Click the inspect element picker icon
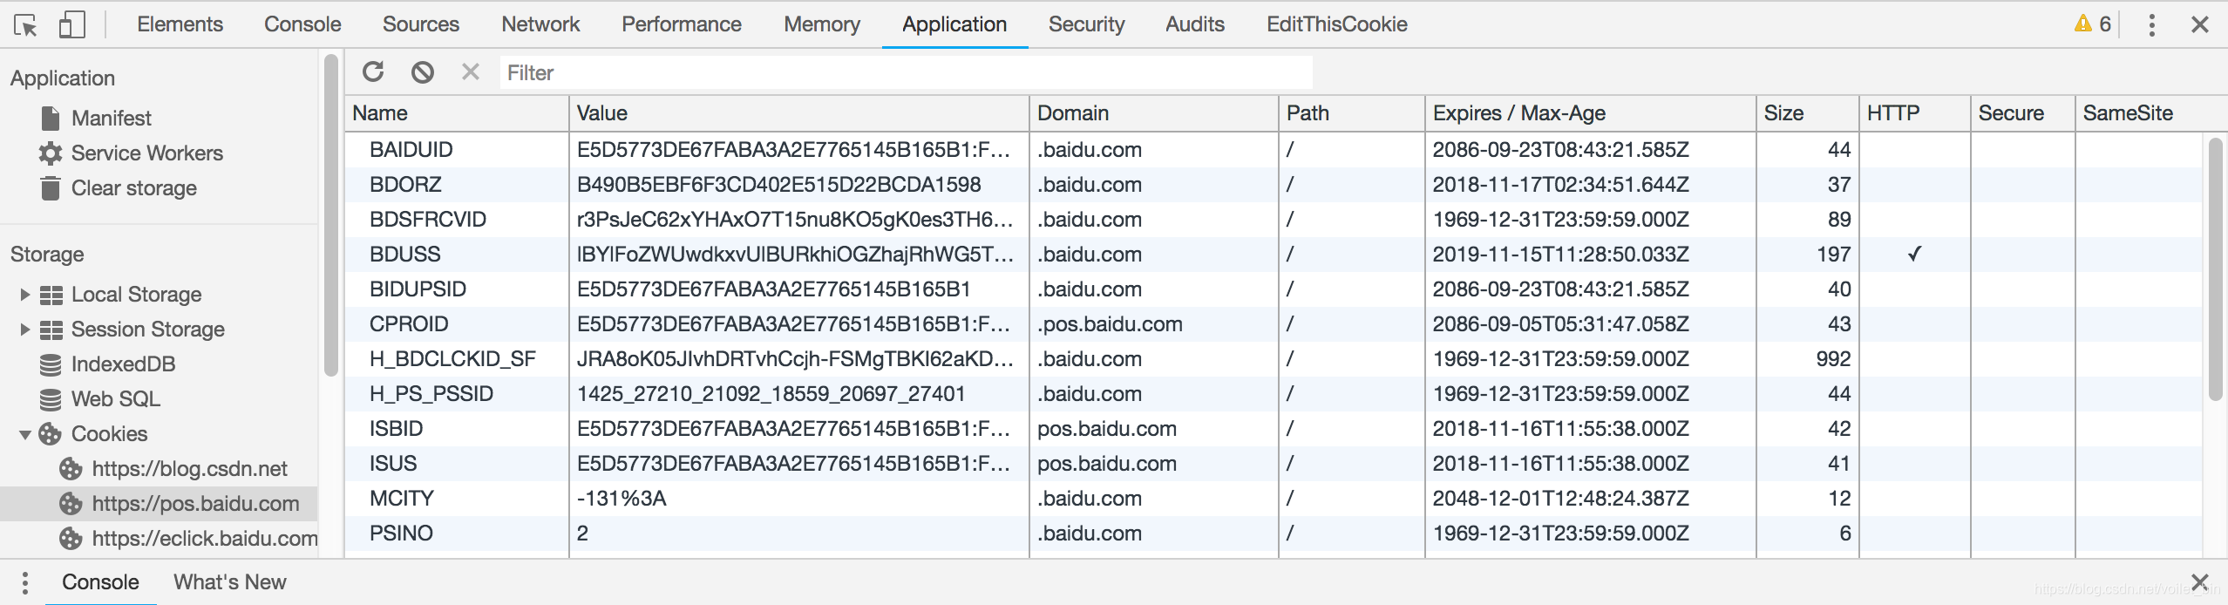 click(25, 24)
